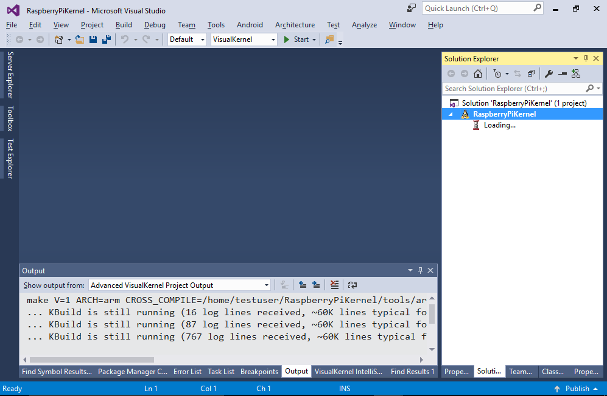This screenshot has width=607, height=396.
Task: Click the Home icon in Solution Explorer
Action: point(478,73)
